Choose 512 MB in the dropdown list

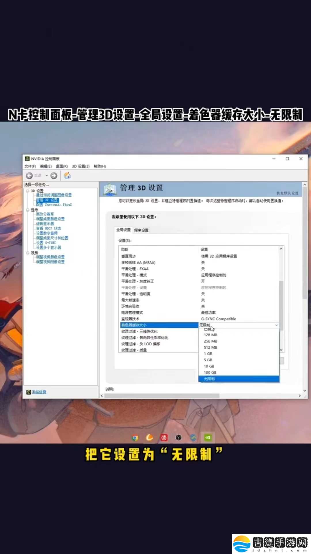pos(239,348)
